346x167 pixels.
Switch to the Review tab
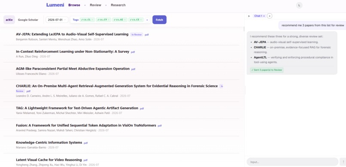point(95,5)
